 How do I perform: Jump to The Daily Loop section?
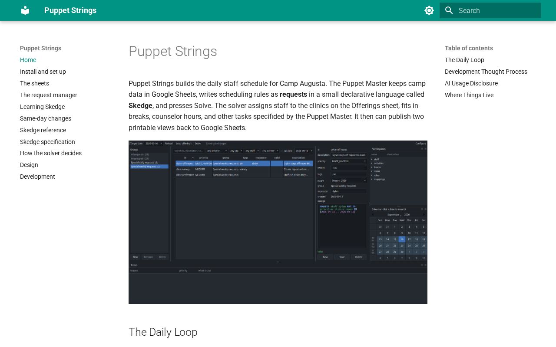pyautogui.click(x=464, y=60)
